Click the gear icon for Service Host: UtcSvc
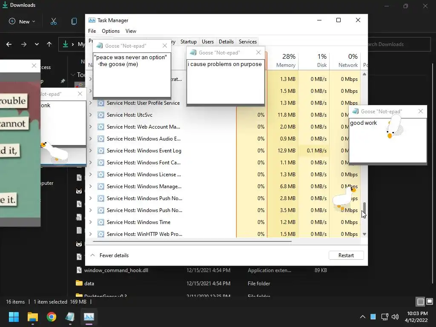Image resolution: width=436 pixels, height=327 pixels. (100, 115)
